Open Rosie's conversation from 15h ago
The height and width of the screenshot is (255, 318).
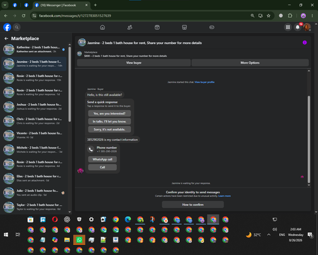[34, 78]
